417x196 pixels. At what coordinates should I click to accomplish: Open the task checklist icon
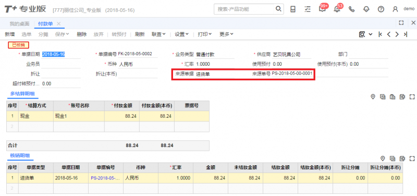(308, 9)
